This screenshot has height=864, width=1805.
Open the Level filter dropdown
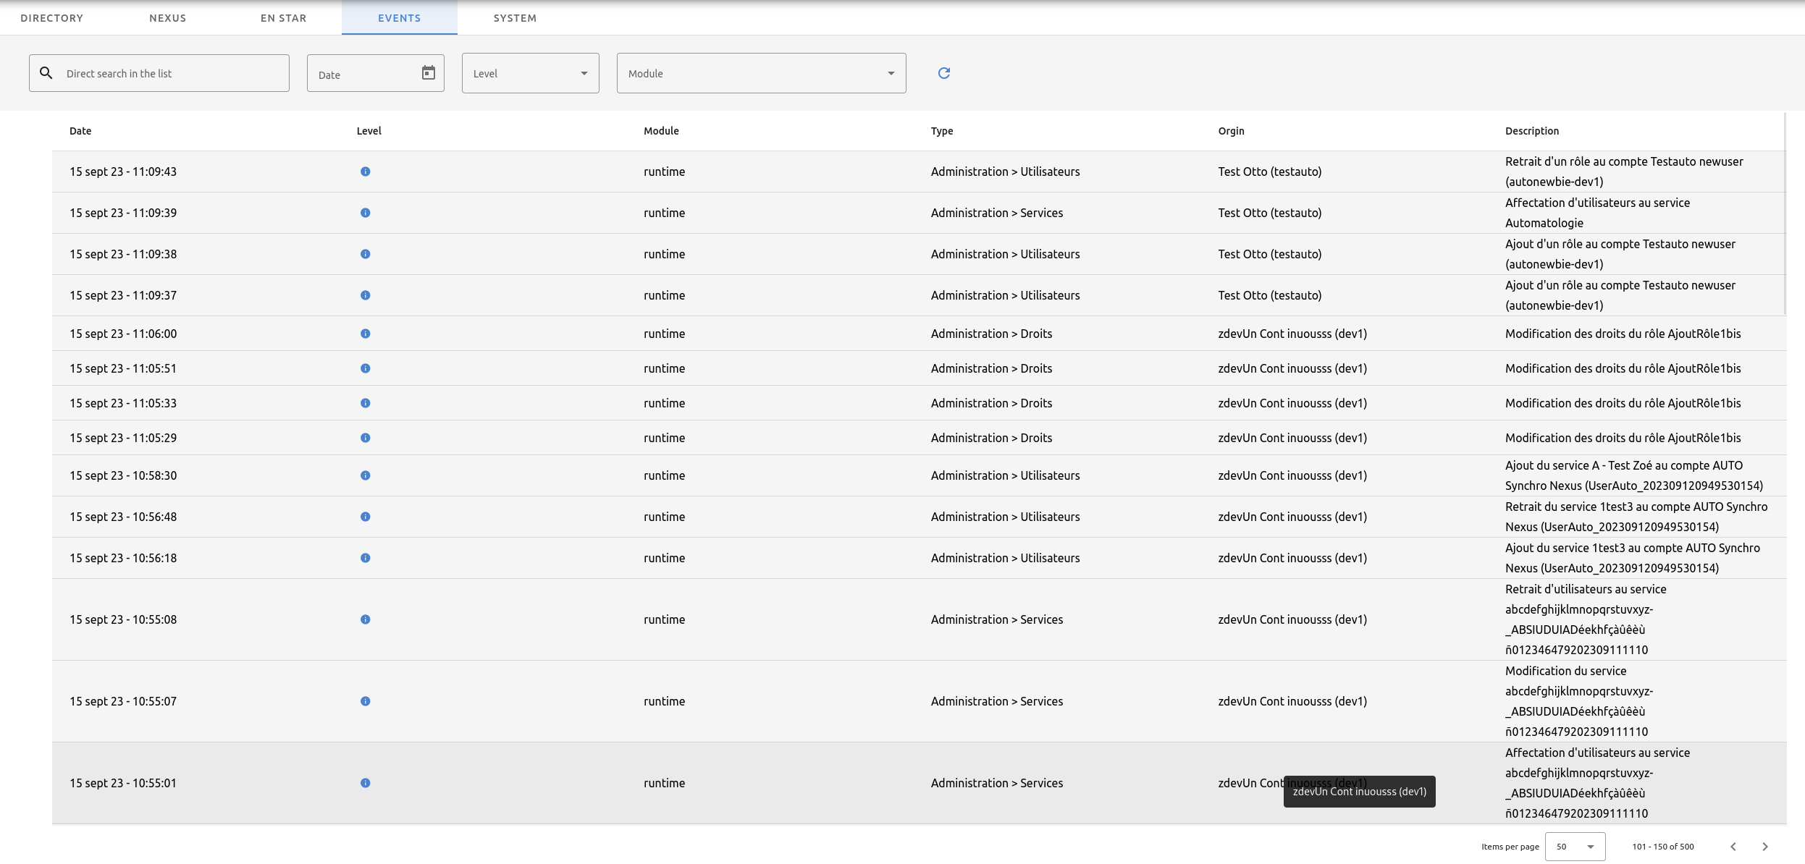click(531, 73)
